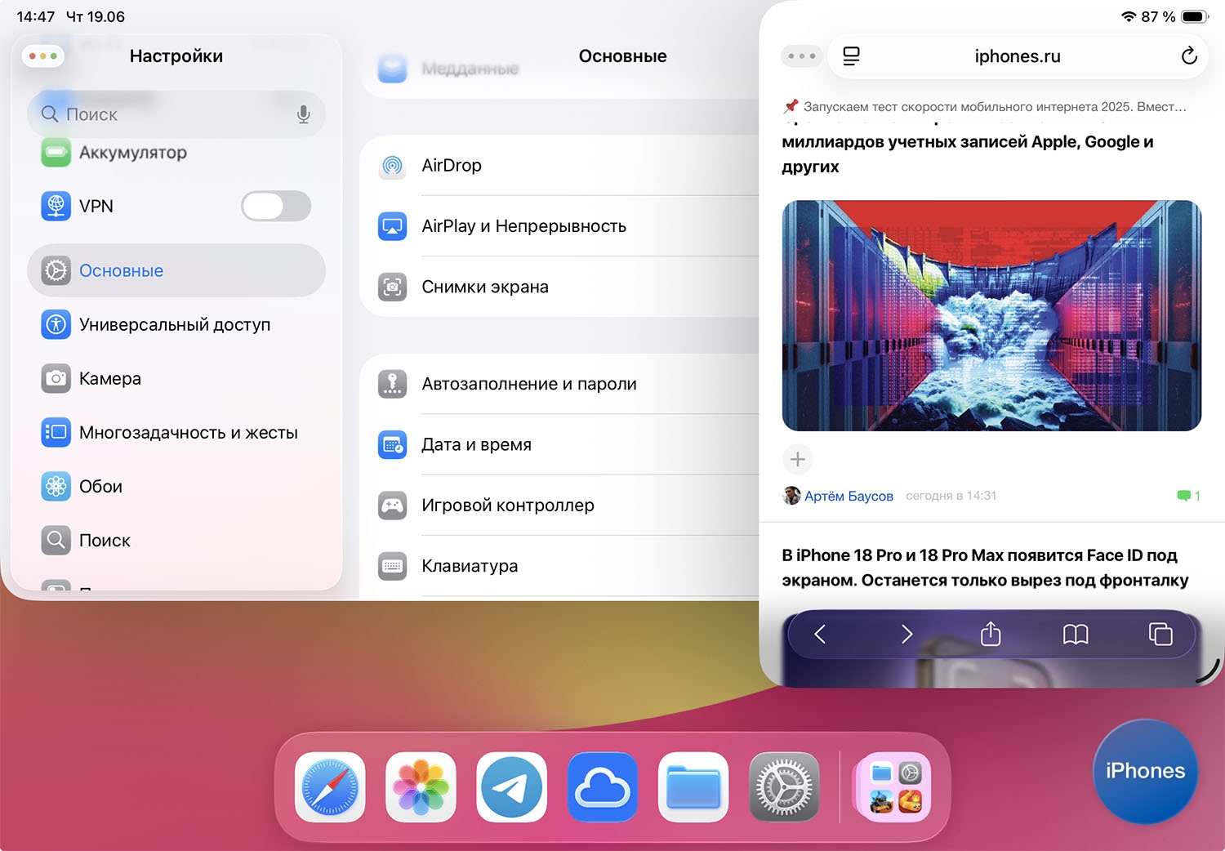Open article headline about учетных записей Apple, Google
Screen dimensions: 1225x851
click(x=968, y=154)
